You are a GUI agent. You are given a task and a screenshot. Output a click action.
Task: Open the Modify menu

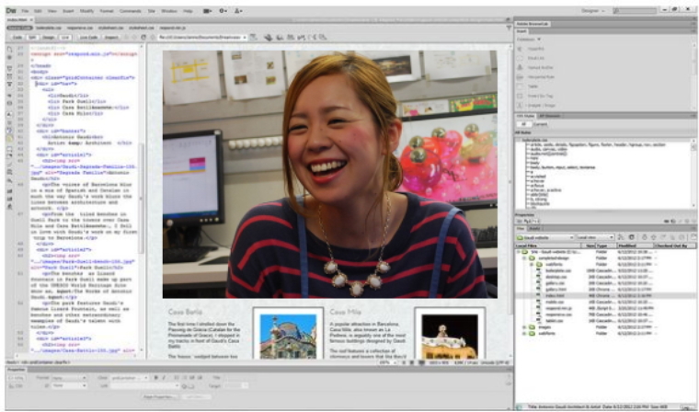point(86,11)
